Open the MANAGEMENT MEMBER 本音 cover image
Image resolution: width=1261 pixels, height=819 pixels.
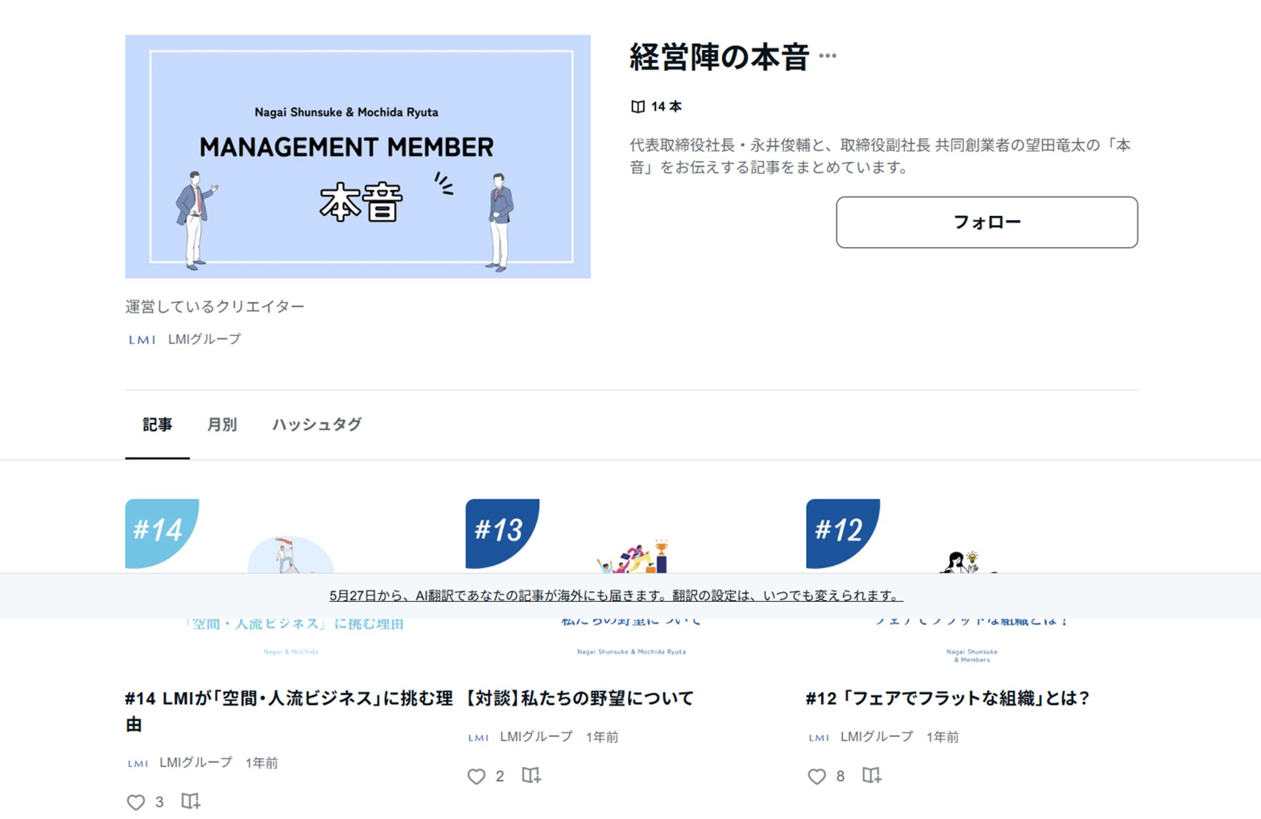pos(358,156)
